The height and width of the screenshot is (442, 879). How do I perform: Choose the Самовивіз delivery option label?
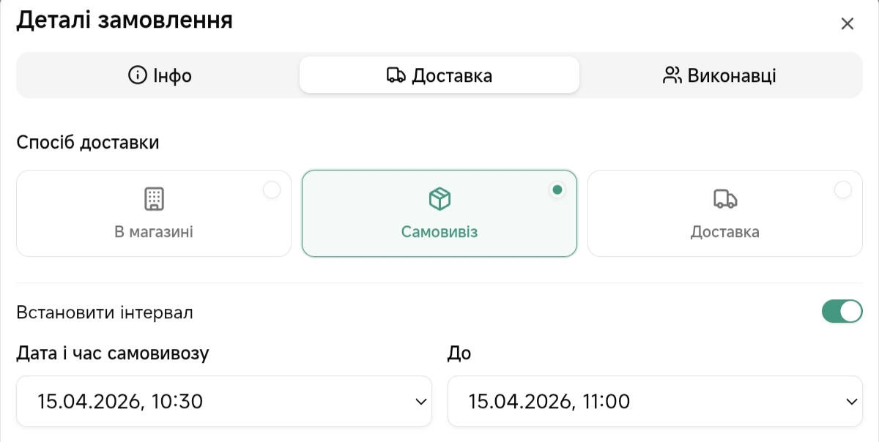[x=439, y=232]
